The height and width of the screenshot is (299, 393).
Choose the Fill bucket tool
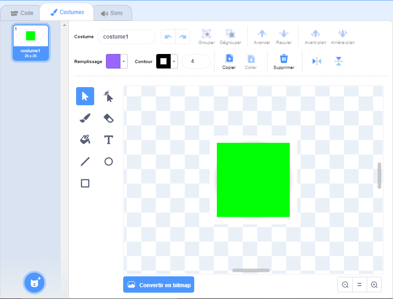(85, 140)
